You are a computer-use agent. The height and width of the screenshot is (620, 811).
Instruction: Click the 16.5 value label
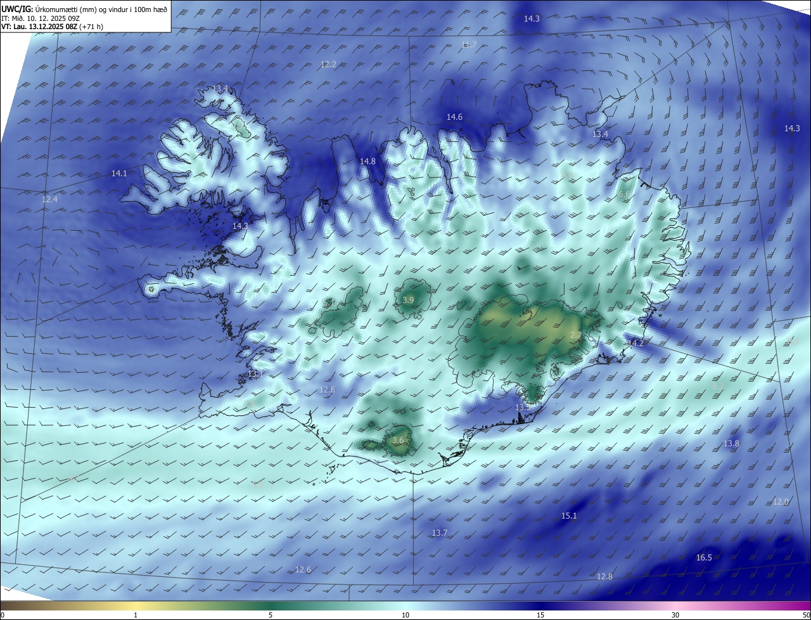point(704,557)
